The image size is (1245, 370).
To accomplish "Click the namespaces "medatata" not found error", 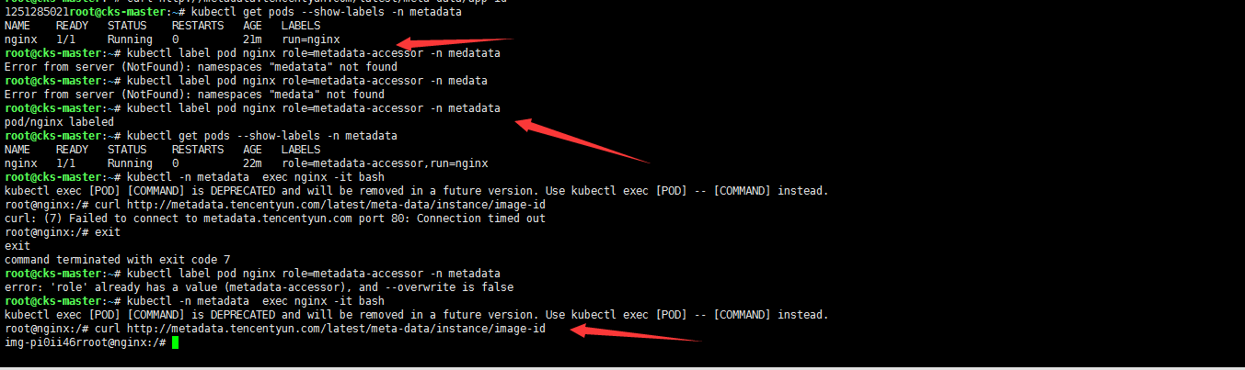I will pos(201,67).
